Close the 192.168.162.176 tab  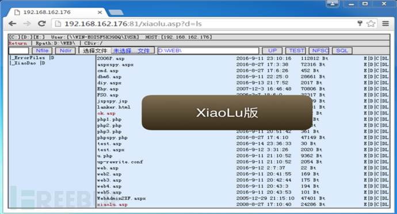(x=100, y=12)
